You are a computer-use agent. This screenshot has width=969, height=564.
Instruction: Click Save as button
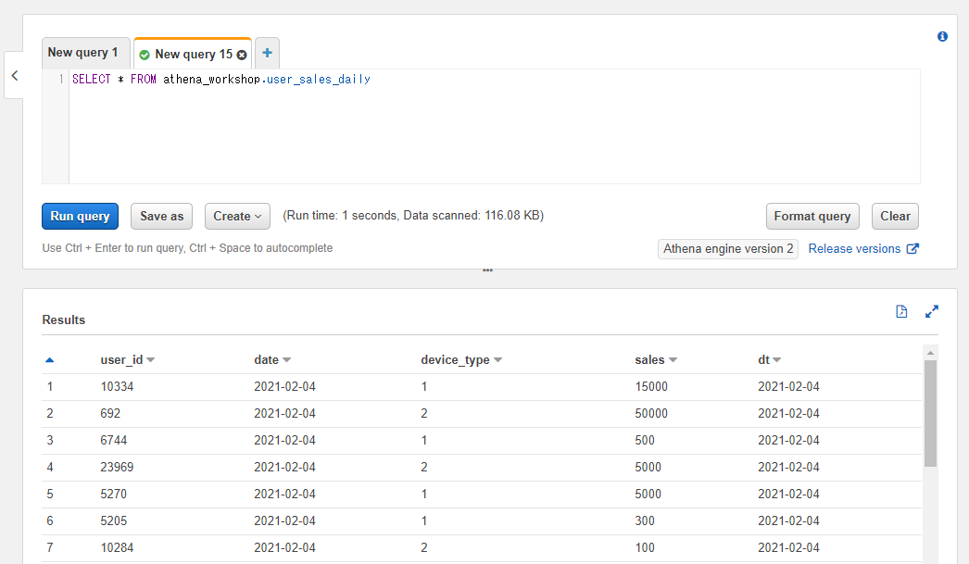[x=161, y=216]
